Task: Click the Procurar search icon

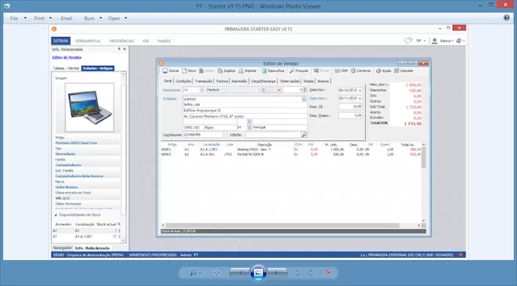Action: (292, 71)
